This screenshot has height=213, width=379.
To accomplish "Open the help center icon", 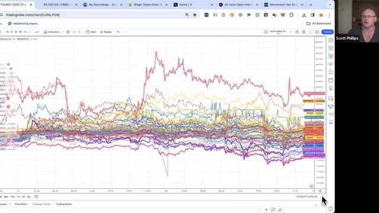I will [x=330, y=209].
